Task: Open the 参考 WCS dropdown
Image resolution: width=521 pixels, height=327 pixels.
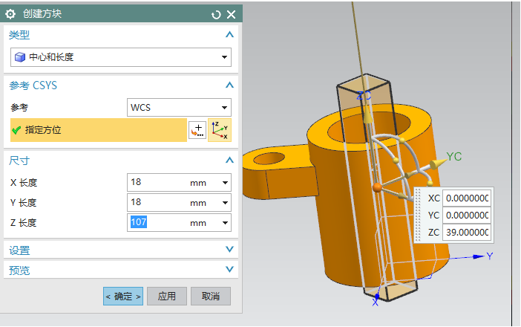Action: (224, 107)
